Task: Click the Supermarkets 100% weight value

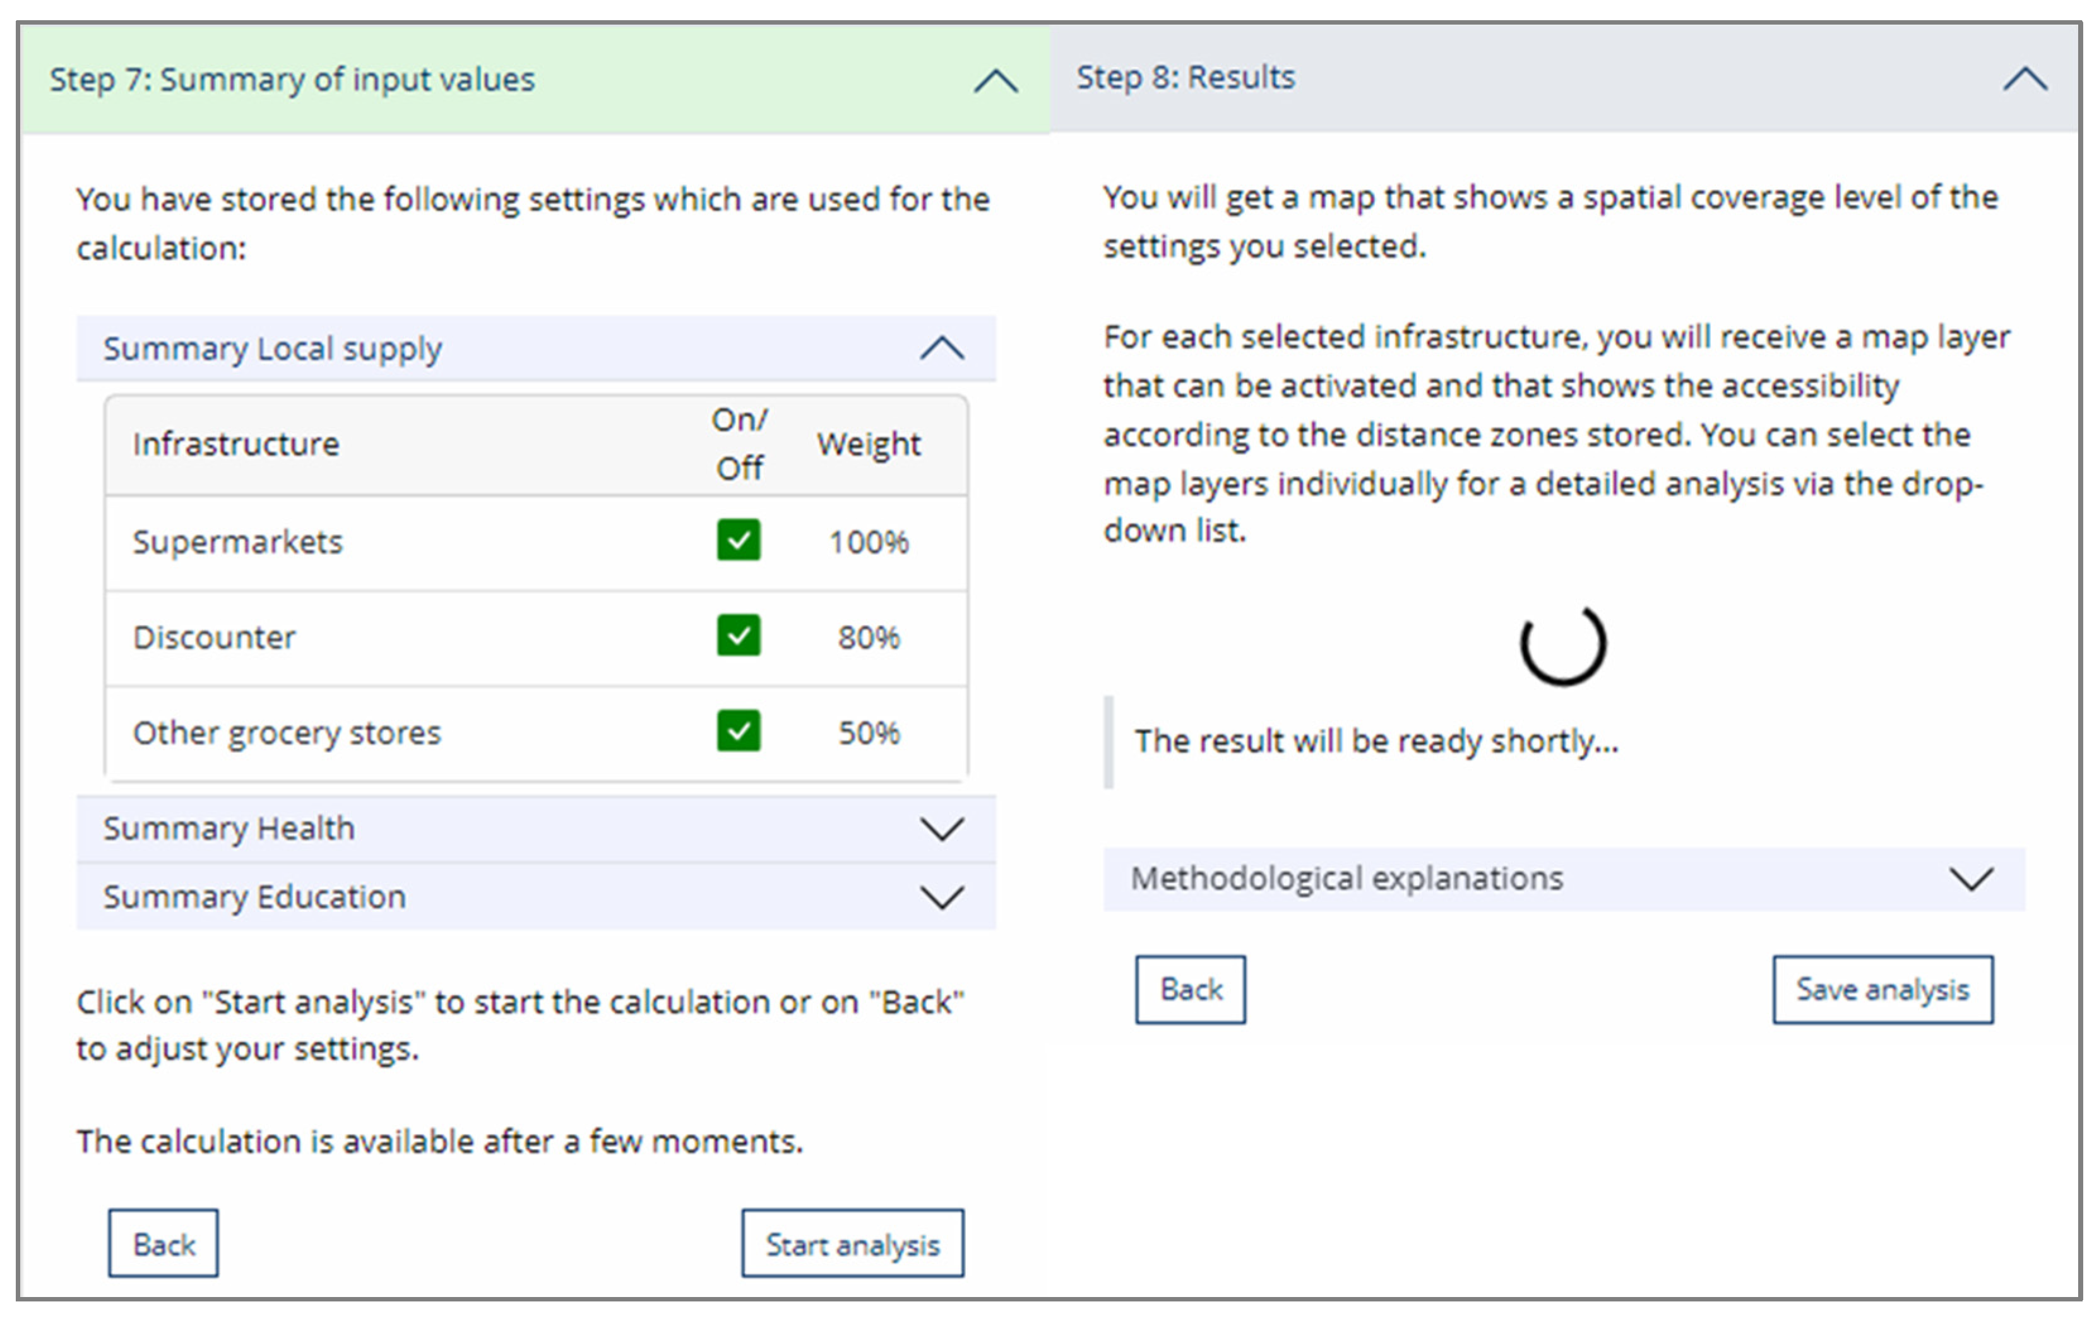Action: [x=868, y=542]
